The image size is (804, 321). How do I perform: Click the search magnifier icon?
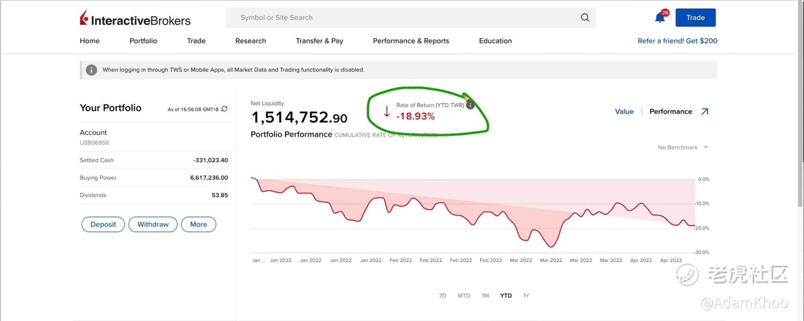point(585,17)
